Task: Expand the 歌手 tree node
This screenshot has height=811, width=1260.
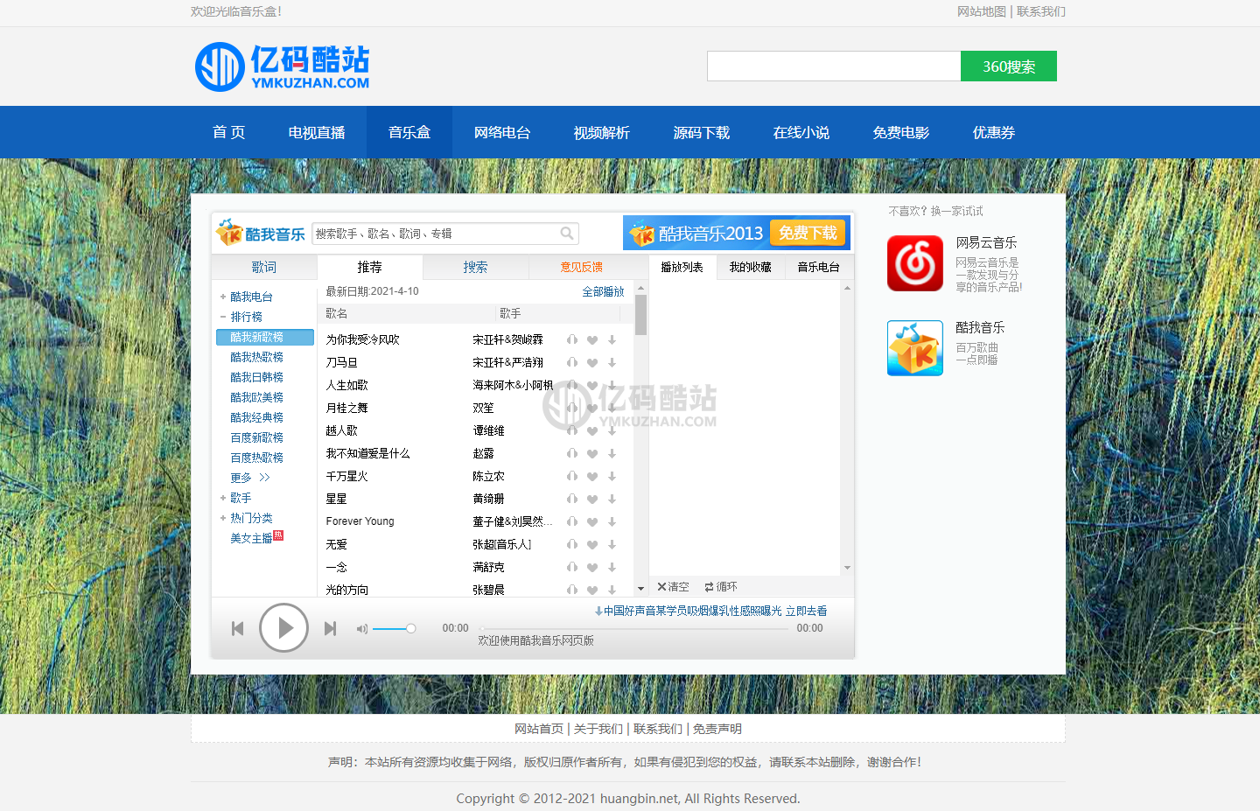Action: 223,498
